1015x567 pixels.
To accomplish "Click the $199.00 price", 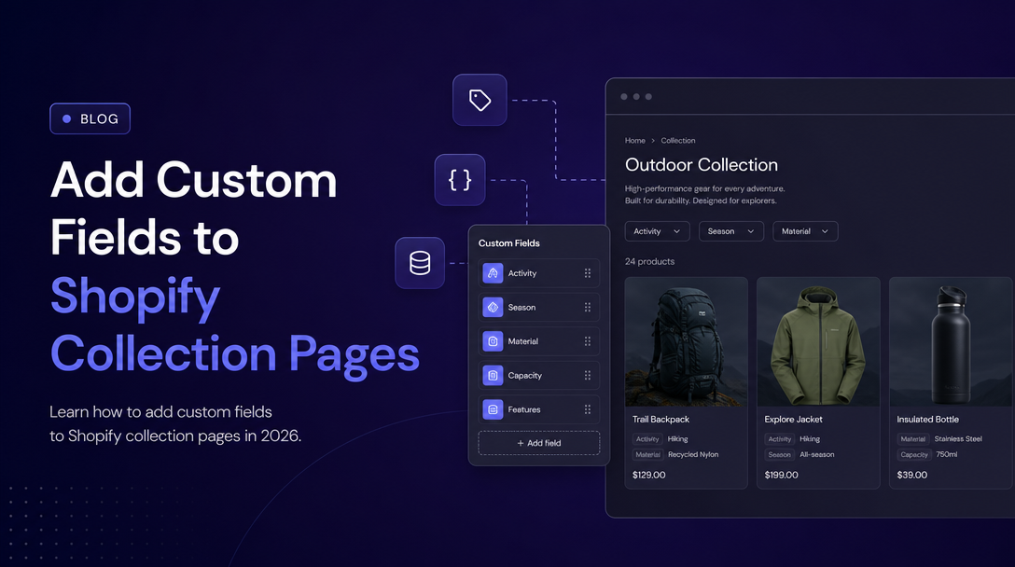I will 782,475.
